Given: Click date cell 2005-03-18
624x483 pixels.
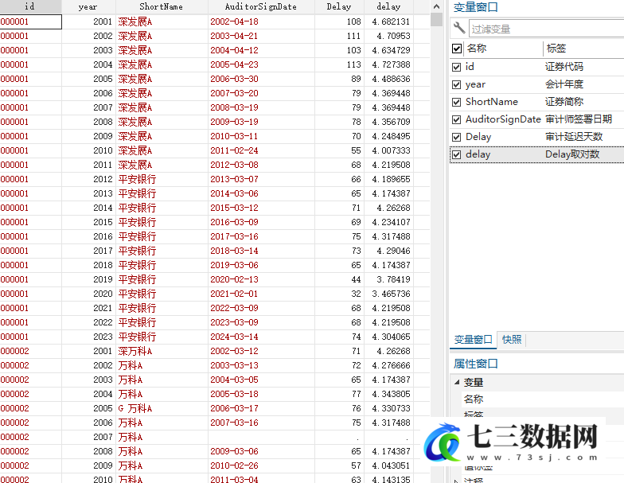Looking at the screenshot, I should click(234, 395).
